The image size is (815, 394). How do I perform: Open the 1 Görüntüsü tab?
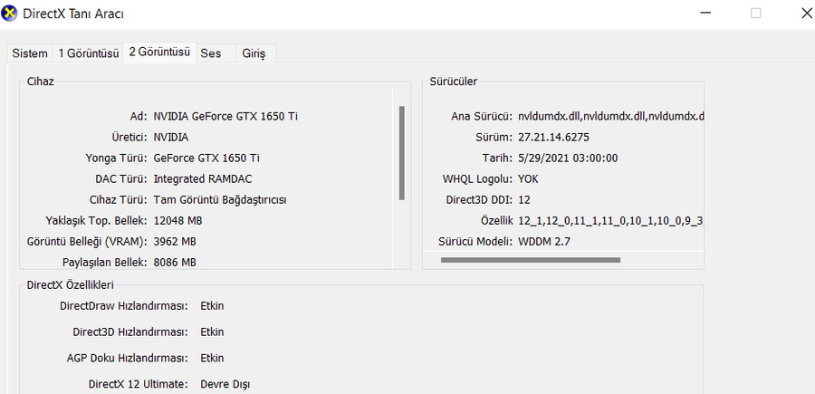pyautogui.click(x=89, y=53)
